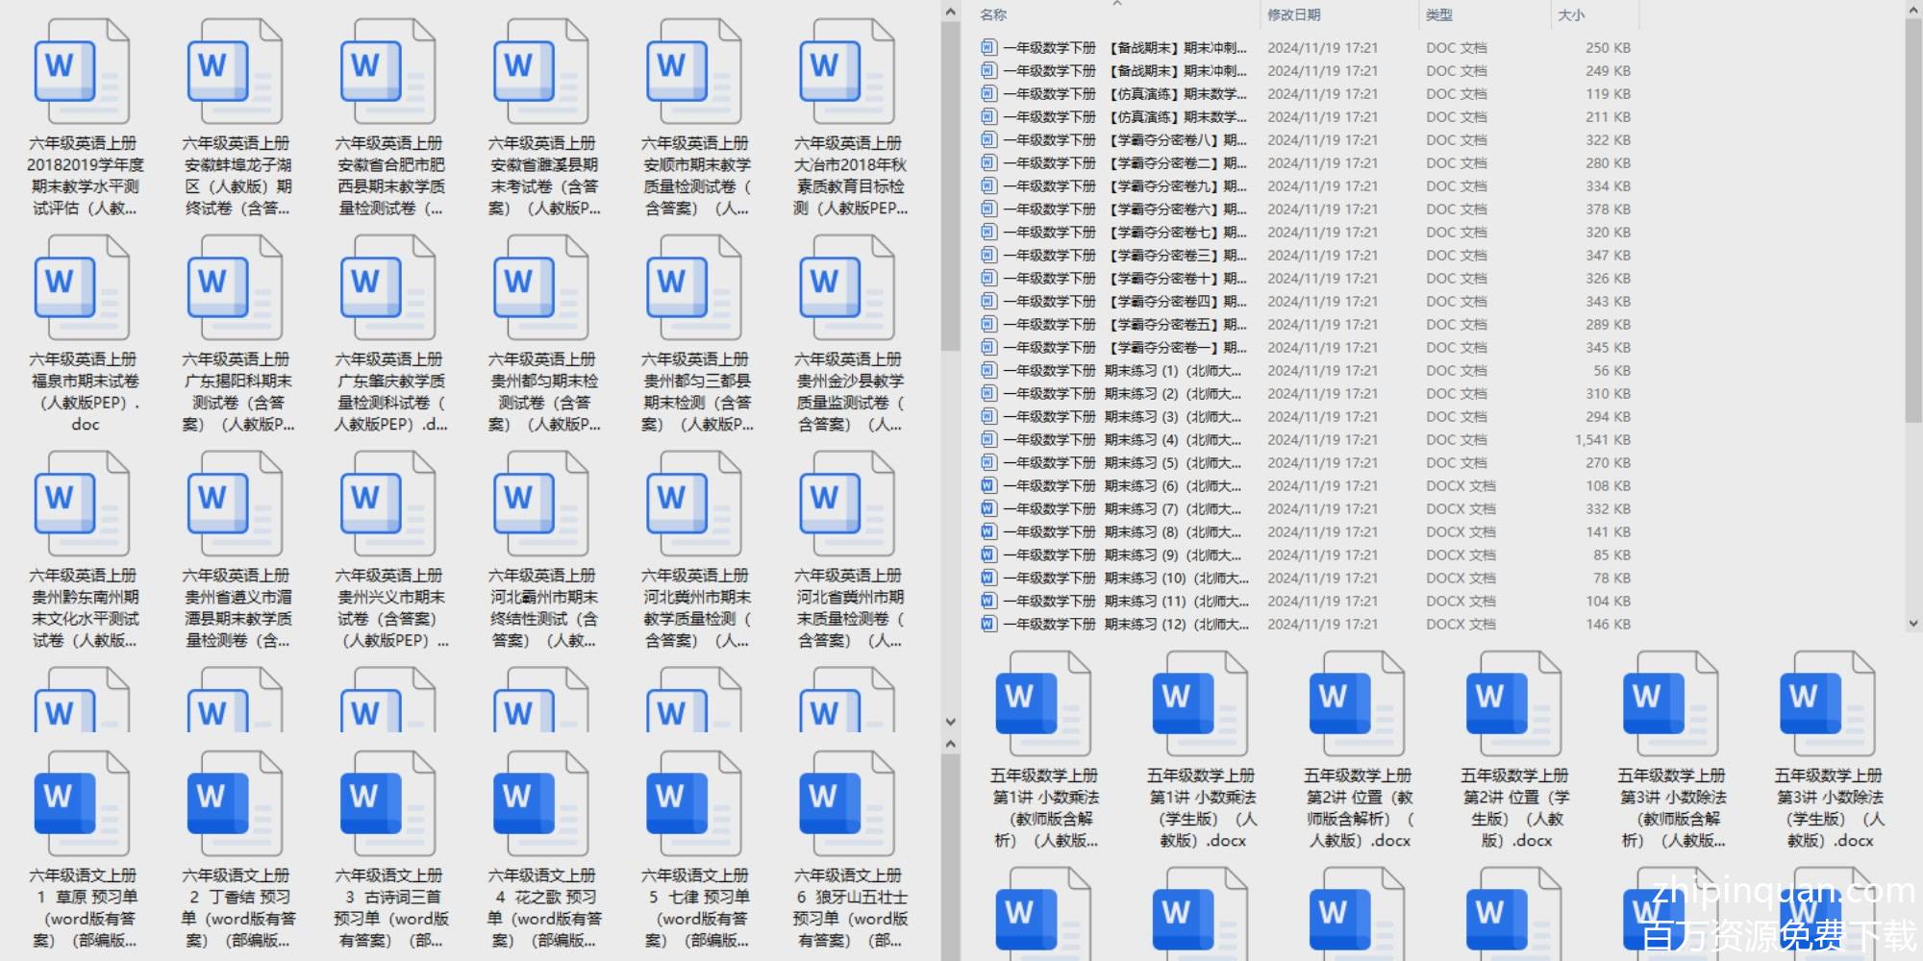Click the 贵州兴义市期末试卷 Word icon
The image size is (1923, 961).
coord(387,505)
